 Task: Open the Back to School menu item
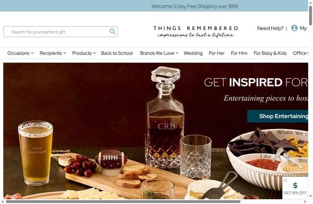117,53
